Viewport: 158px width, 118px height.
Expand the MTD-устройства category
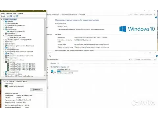pyautogui.click(x=4, y=24)
